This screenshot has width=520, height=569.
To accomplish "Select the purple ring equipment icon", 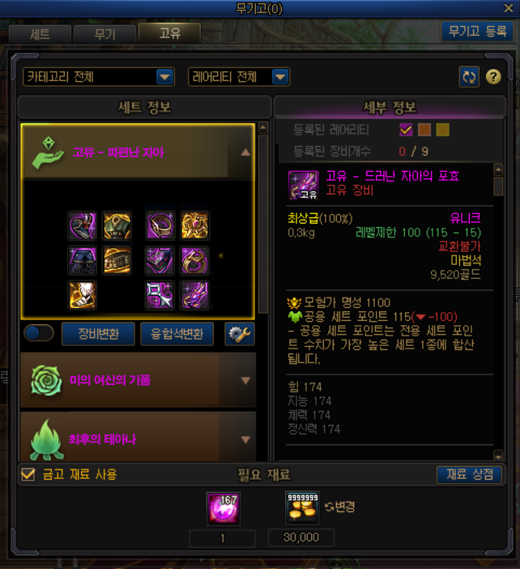I will coord(194,260).
